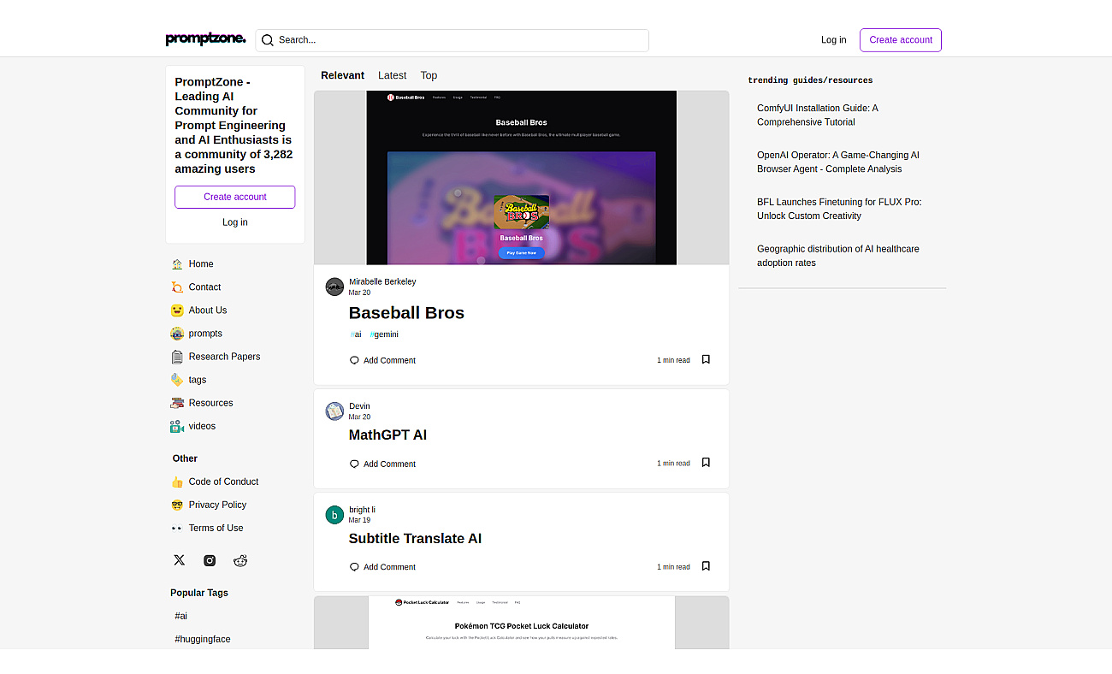Screen dimensions: 1112x674
Task: Open the Baseball Bros cover image
Action: [522, 178]
